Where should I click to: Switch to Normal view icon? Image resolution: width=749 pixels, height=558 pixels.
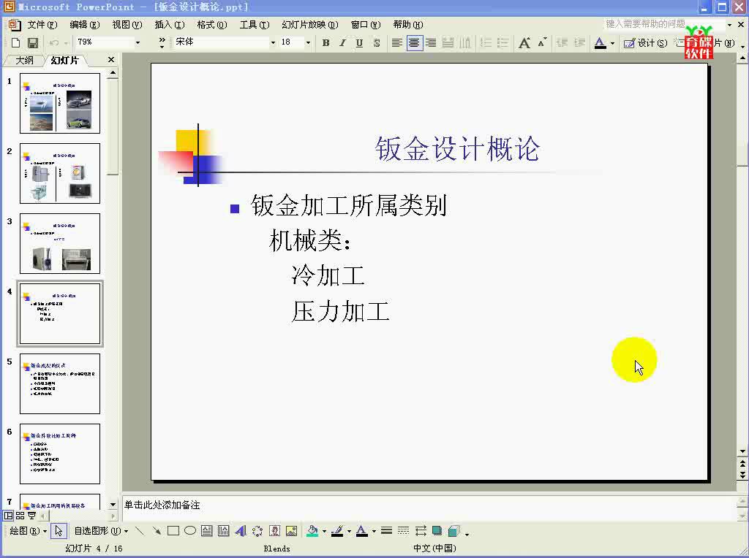click(8, 516)
